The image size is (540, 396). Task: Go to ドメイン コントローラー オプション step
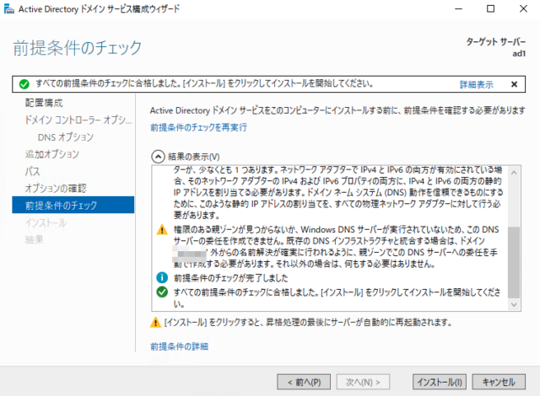(x=78, y=120)
